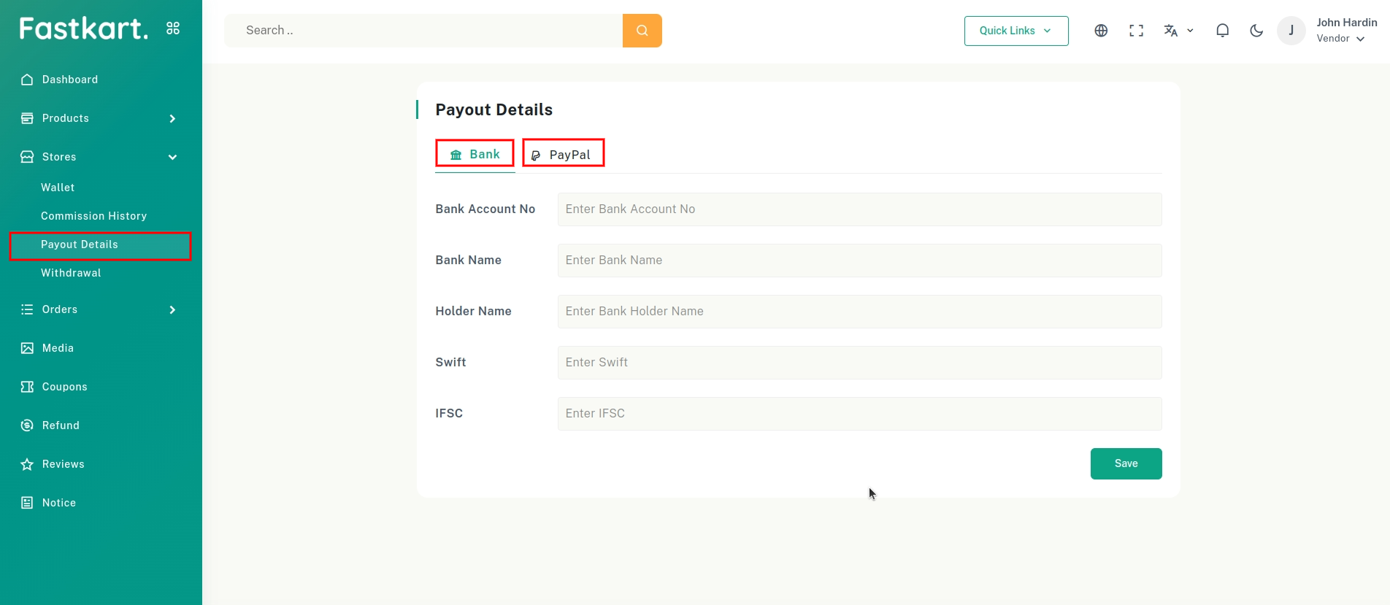Toggle dark mode with the moon icon
The width and height of the screenshot is (1390, 605).
pos(1256,31)
